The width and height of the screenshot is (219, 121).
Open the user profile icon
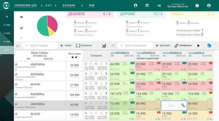(209, 5)
